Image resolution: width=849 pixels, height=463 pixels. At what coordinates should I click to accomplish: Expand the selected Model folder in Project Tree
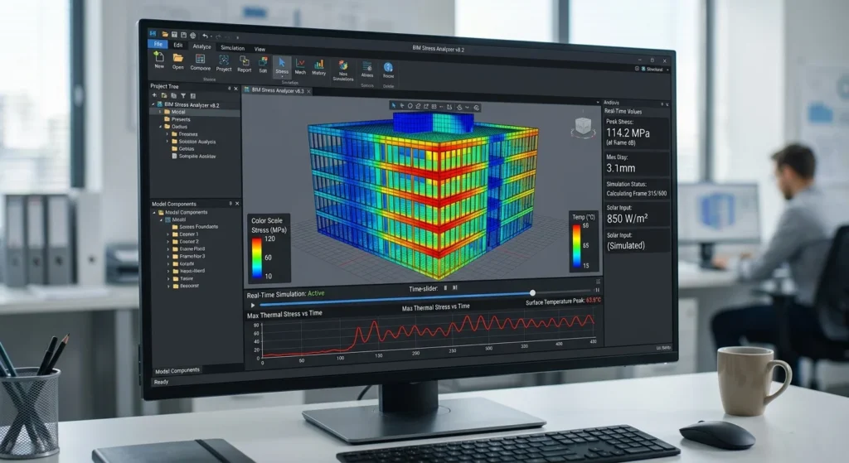(160, 112)
